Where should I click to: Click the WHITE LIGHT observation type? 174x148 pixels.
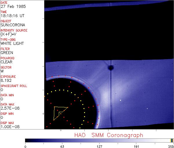tap(12, 44)
